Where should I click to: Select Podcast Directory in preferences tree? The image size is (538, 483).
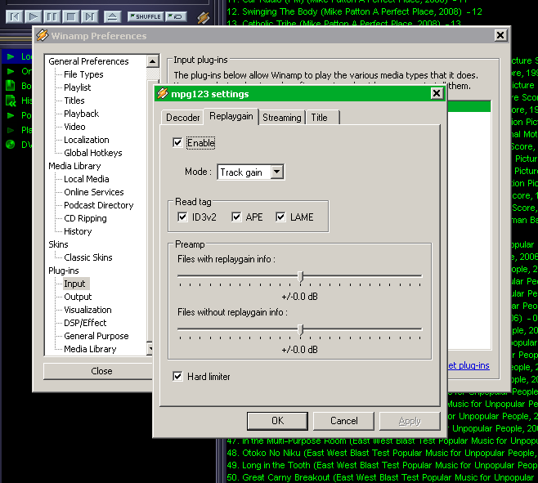click(98, 205)
